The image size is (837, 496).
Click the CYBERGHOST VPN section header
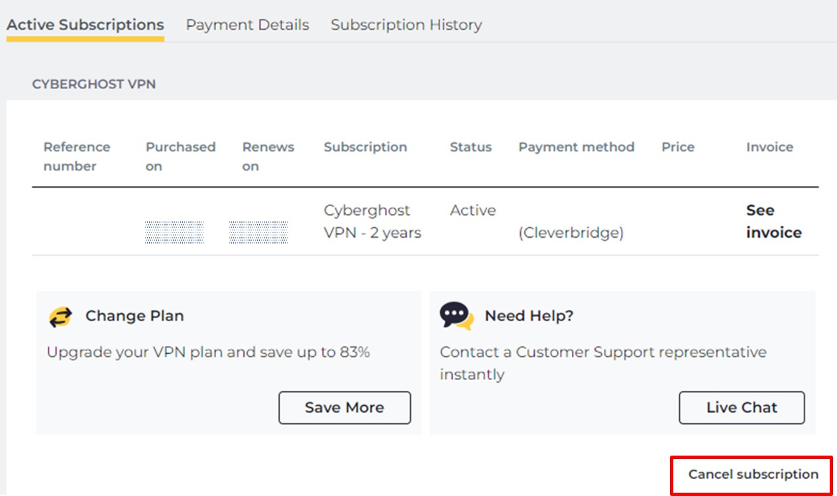[93, 84]
